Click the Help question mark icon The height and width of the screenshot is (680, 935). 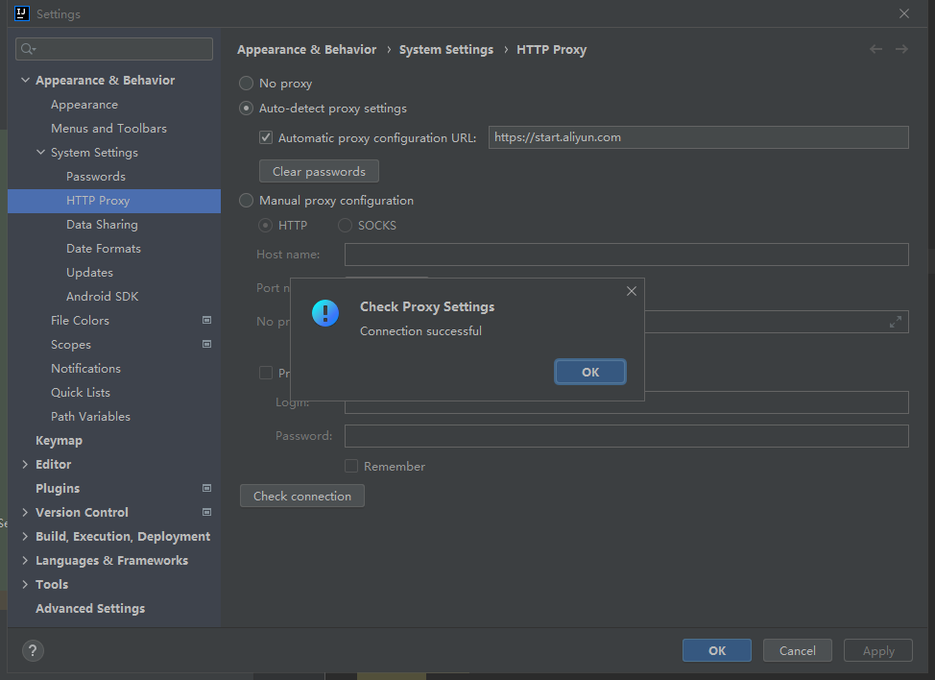[x=32, y=650]
